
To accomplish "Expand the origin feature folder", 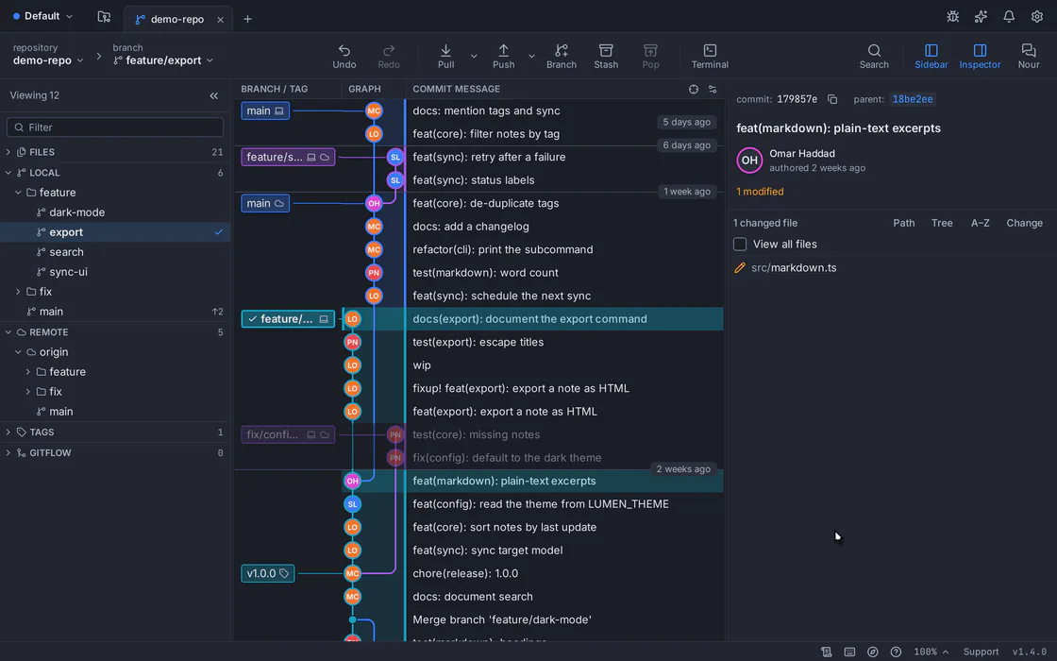I will [27, 372].
